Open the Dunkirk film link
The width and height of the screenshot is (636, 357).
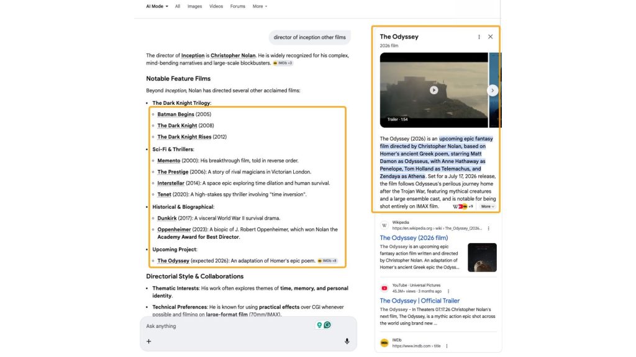[x=166, y=218]
